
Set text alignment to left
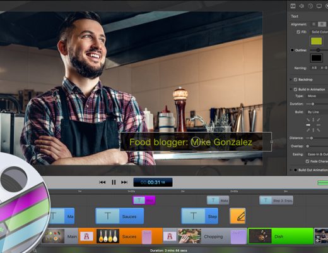coord(314,24)
